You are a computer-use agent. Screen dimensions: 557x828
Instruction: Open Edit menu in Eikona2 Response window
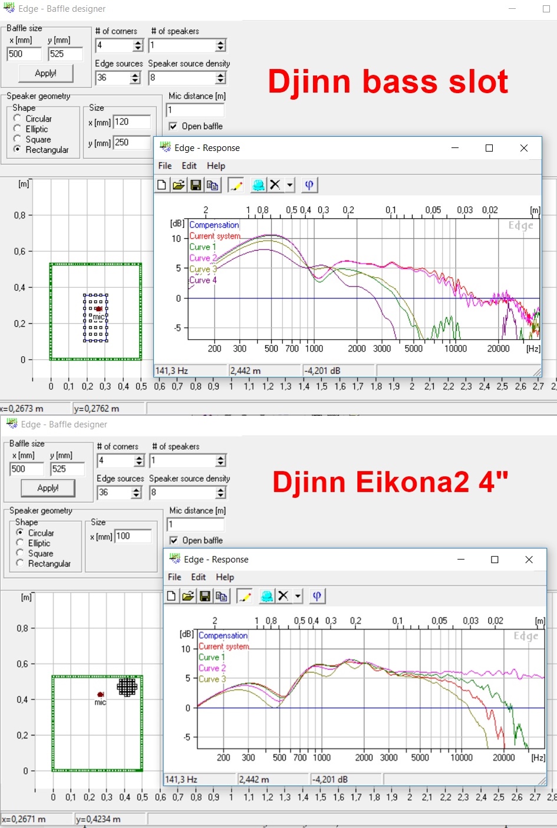coord(199,577)
